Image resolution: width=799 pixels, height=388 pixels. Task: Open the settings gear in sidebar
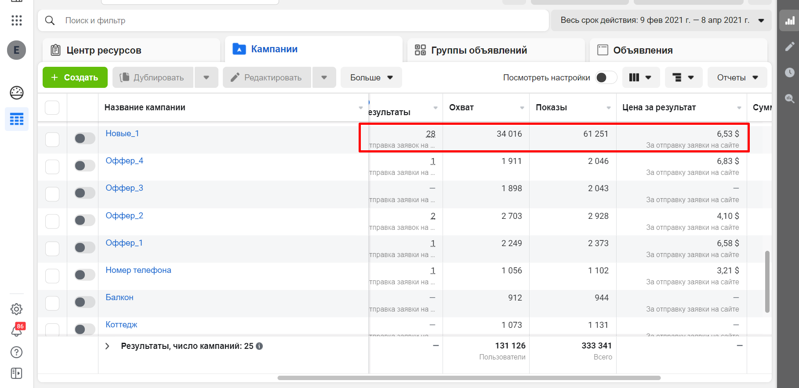(16, 309)
